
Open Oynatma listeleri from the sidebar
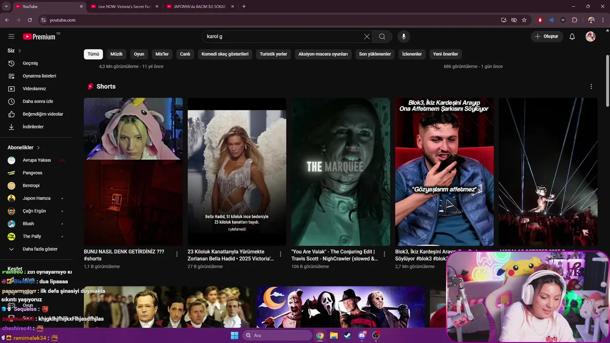pyautogui.click(x=38, y=76)
